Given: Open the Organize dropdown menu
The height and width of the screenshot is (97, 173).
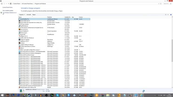Looking at the screenshot, I should (x=22, y=15).
